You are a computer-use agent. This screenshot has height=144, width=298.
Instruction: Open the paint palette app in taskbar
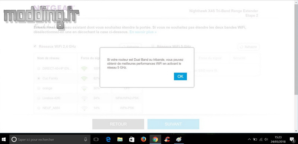click(179, 140)
